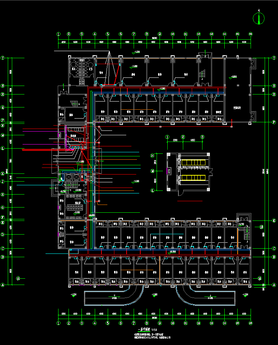Screen dimensions: 278x345
Task: Click bubble 1 above the inset detail
Action: tap(167, 137)
